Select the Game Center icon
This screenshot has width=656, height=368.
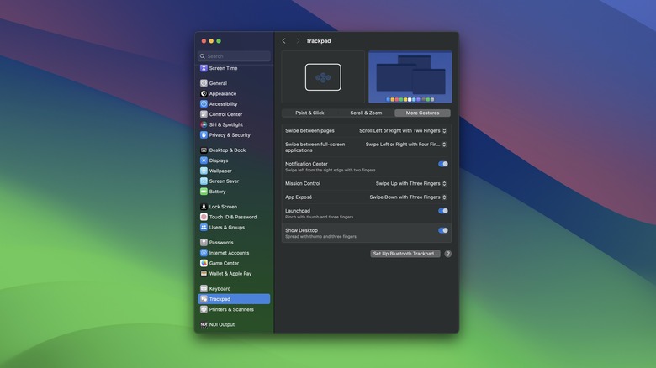click(x=204, y=263)
